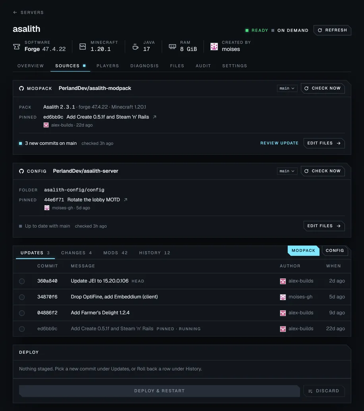Open external link for commit 44e6f71
The width and height of the screenshot is (364, 411).
tap(126, 200)
